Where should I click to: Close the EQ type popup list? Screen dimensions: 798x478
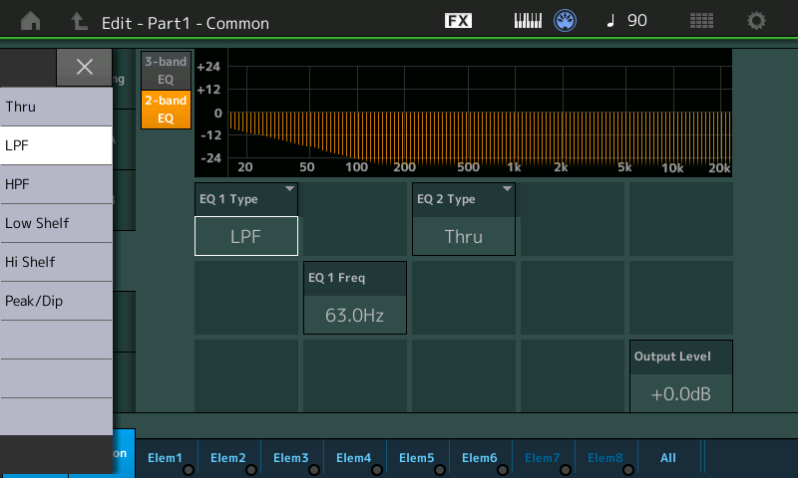click(x=84, y=67)
